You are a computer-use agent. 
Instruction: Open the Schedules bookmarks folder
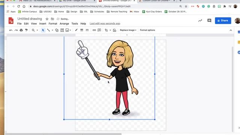pos(97,12)
